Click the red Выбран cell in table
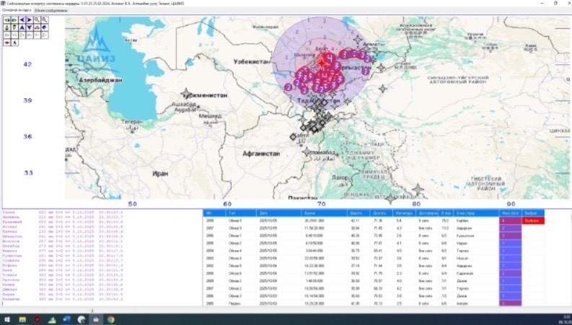Image resolution: width=572 pixels, height=325 pixels. (x=532, y=220)
